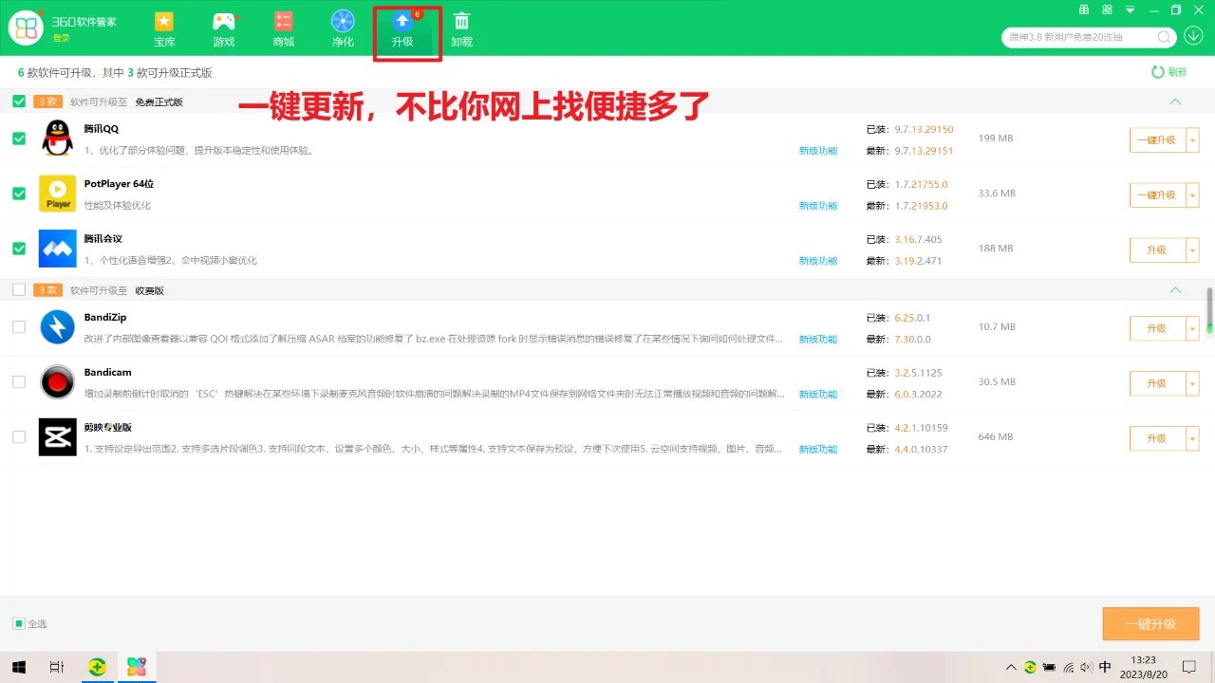Check the 剪映专业版 checkbox
This screenshot has width=1215, height=683.
pyautogui.click(x=19, y=437)
